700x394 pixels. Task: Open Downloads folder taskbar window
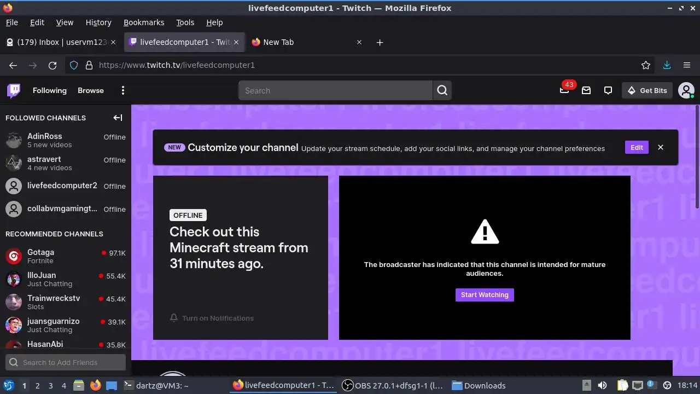click(x=479, y=385)
